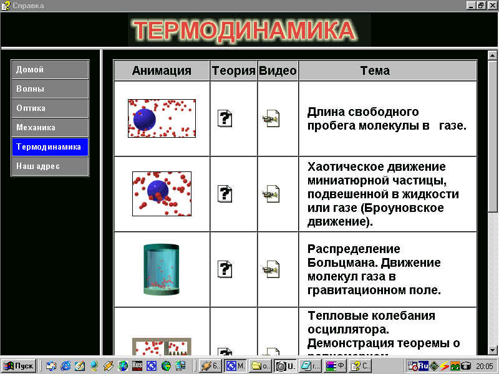Open Brownian motion animation thumbnail
The width and height of the screenshot is (499, 374).
coord(162,193)
